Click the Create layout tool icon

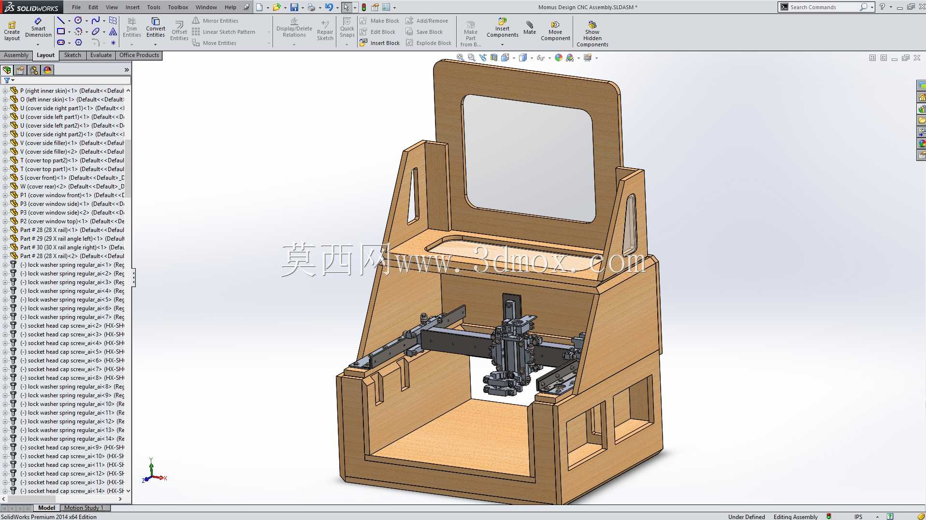pos(12,25)
